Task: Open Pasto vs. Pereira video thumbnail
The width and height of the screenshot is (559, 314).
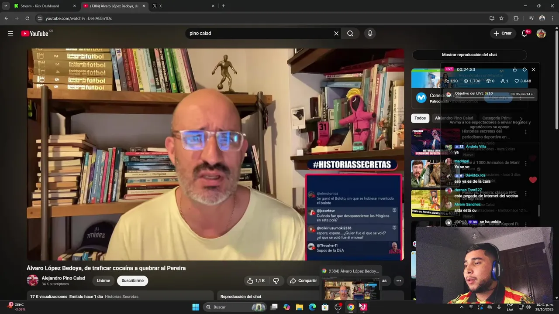Action: point(435,204)
